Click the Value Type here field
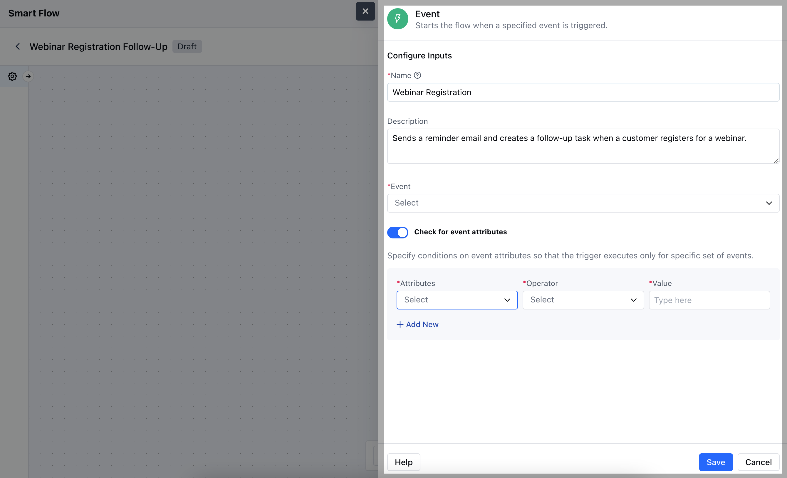The width and height of the screenshot is (787, 478). coord(709,300)
